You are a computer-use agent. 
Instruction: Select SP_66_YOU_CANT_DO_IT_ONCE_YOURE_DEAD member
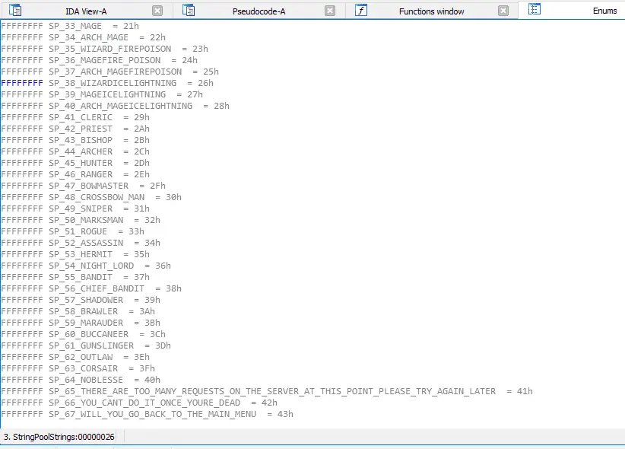click(144, 403)
